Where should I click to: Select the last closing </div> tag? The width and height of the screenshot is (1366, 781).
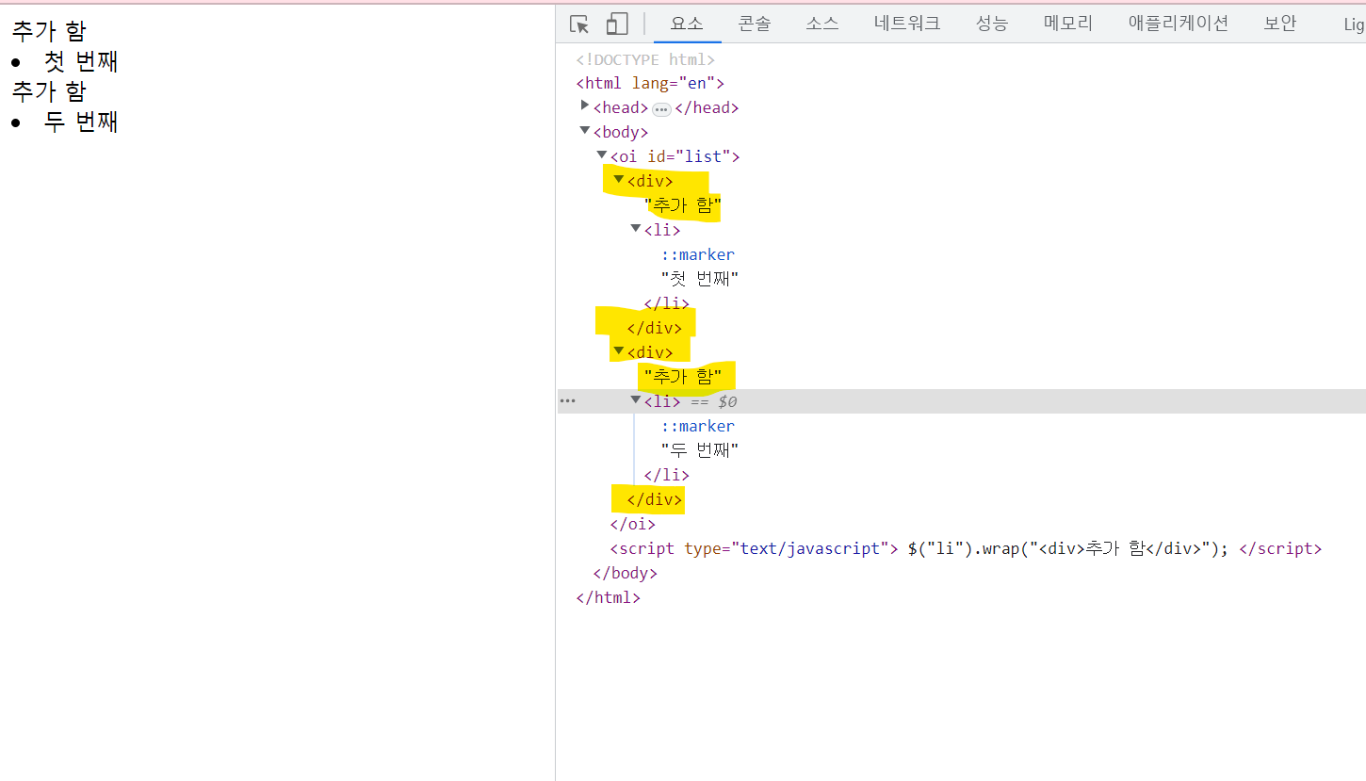point(654,500)
